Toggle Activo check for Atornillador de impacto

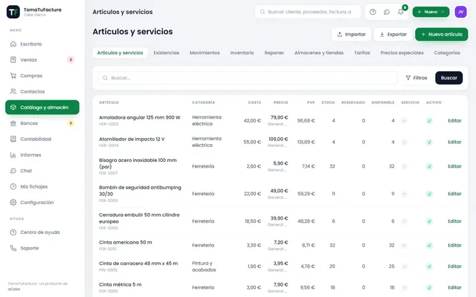pos(429,142)
